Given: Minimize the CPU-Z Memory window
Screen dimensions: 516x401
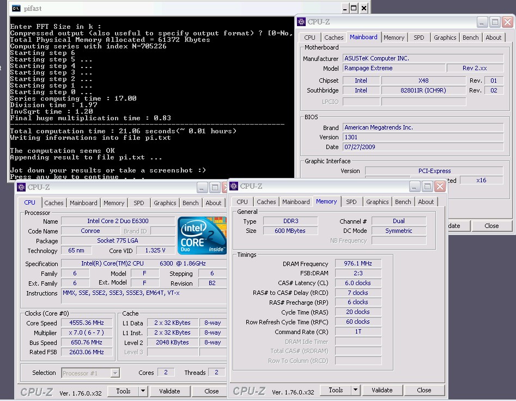Looking at the screenshot, I should pyautogui.click(x=414, y=187).
